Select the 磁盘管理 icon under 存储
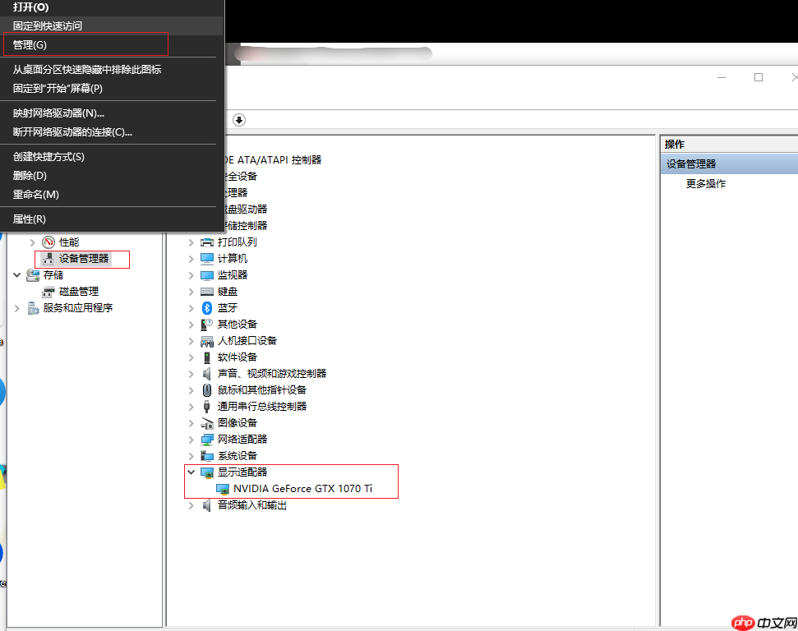Screen dimensions: 798x631 click(x=49, y=292)
